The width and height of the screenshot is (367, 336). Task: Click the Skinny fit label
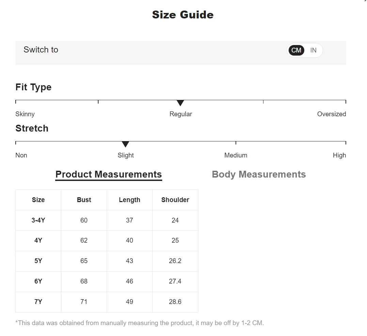(25, 114)
